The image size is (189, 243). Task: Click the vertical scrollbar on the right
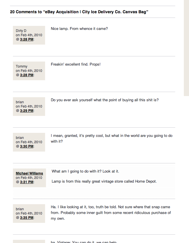pyautogui.click(x=186, y=48)
